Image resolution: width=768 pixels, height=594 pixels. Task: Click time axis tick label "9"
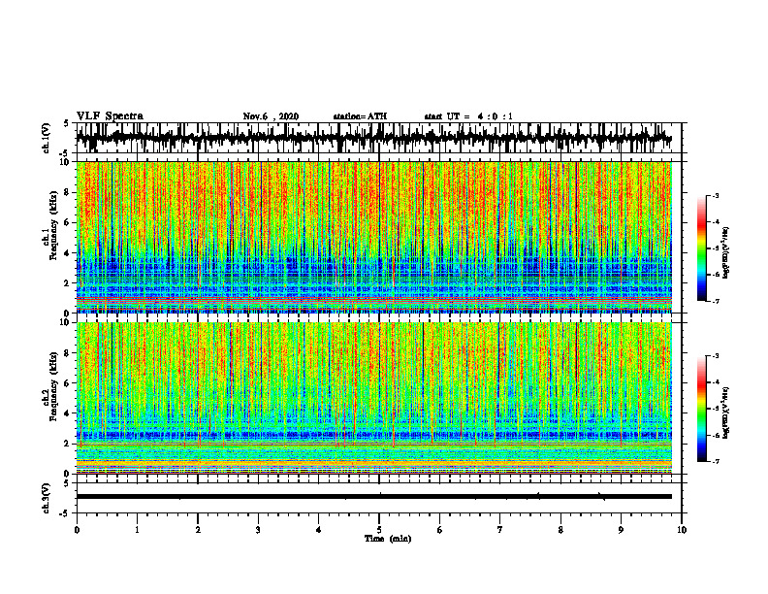coord(621,530)
